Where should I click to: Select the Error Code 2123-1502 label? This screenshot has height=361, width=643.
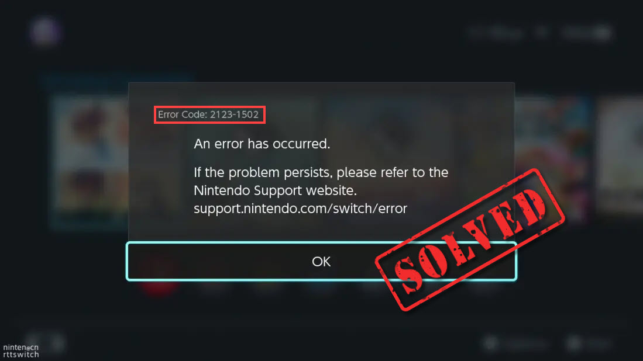(x=209, y=114)
